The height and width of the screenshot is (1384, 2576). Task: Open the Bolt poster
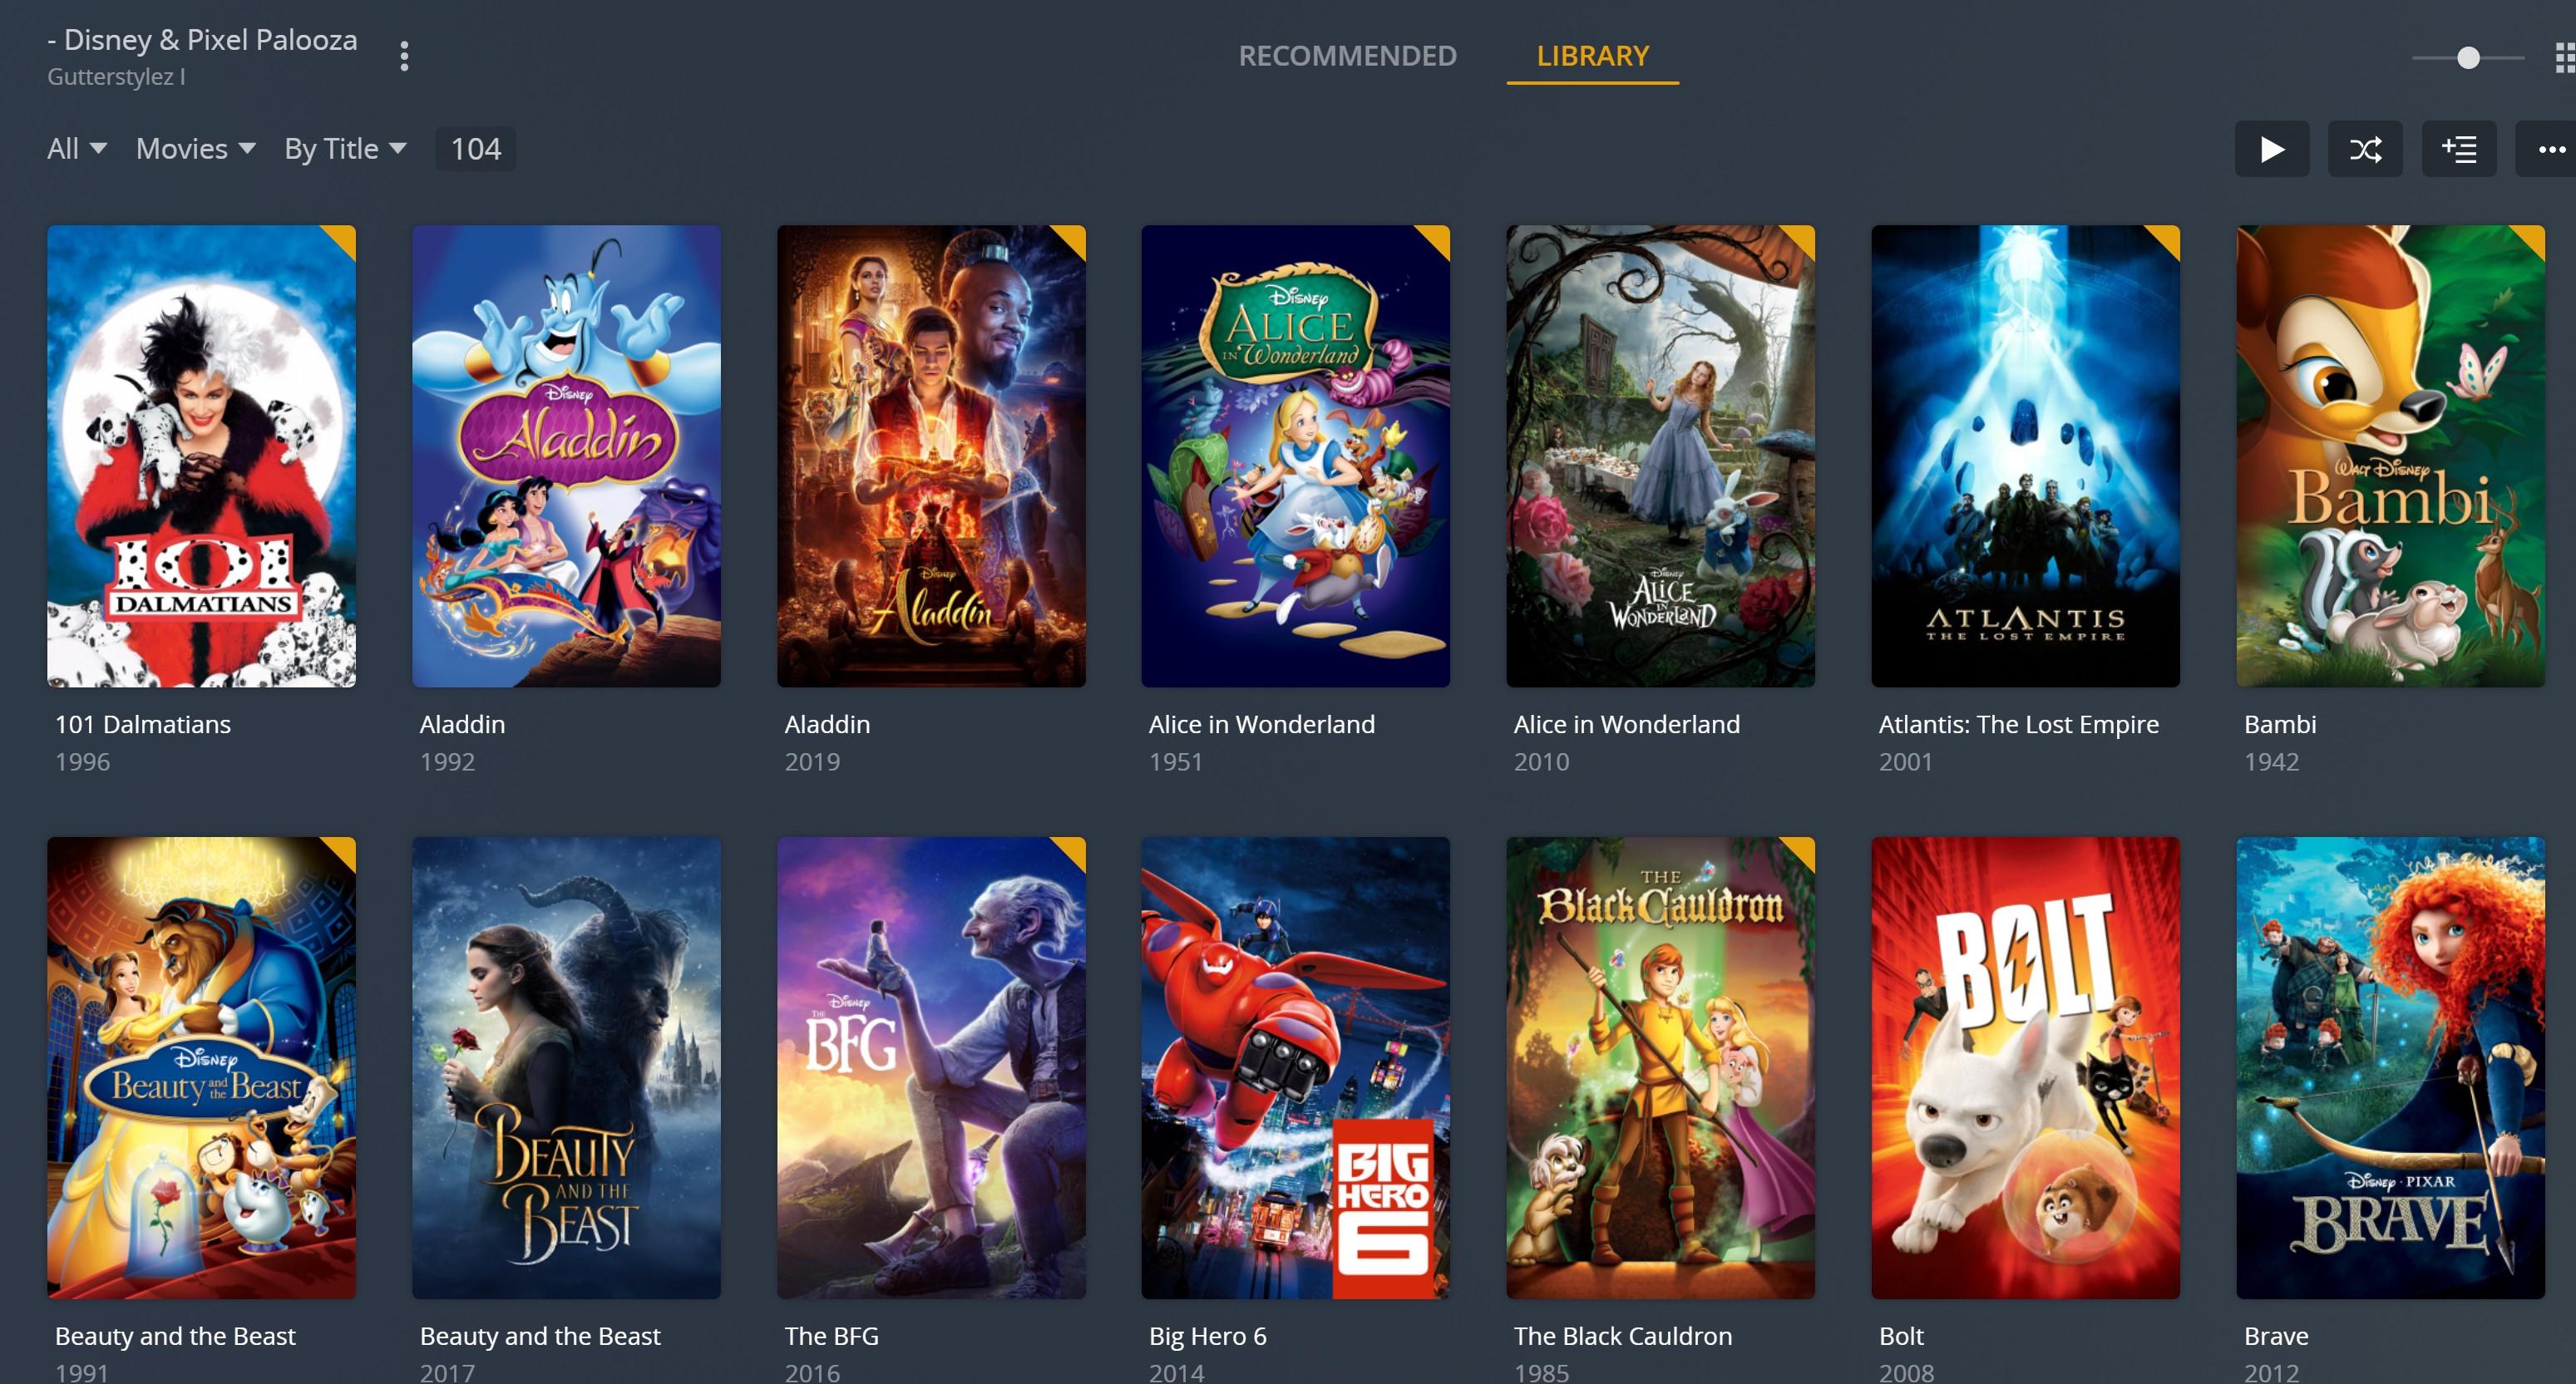coord(2025,1068)
